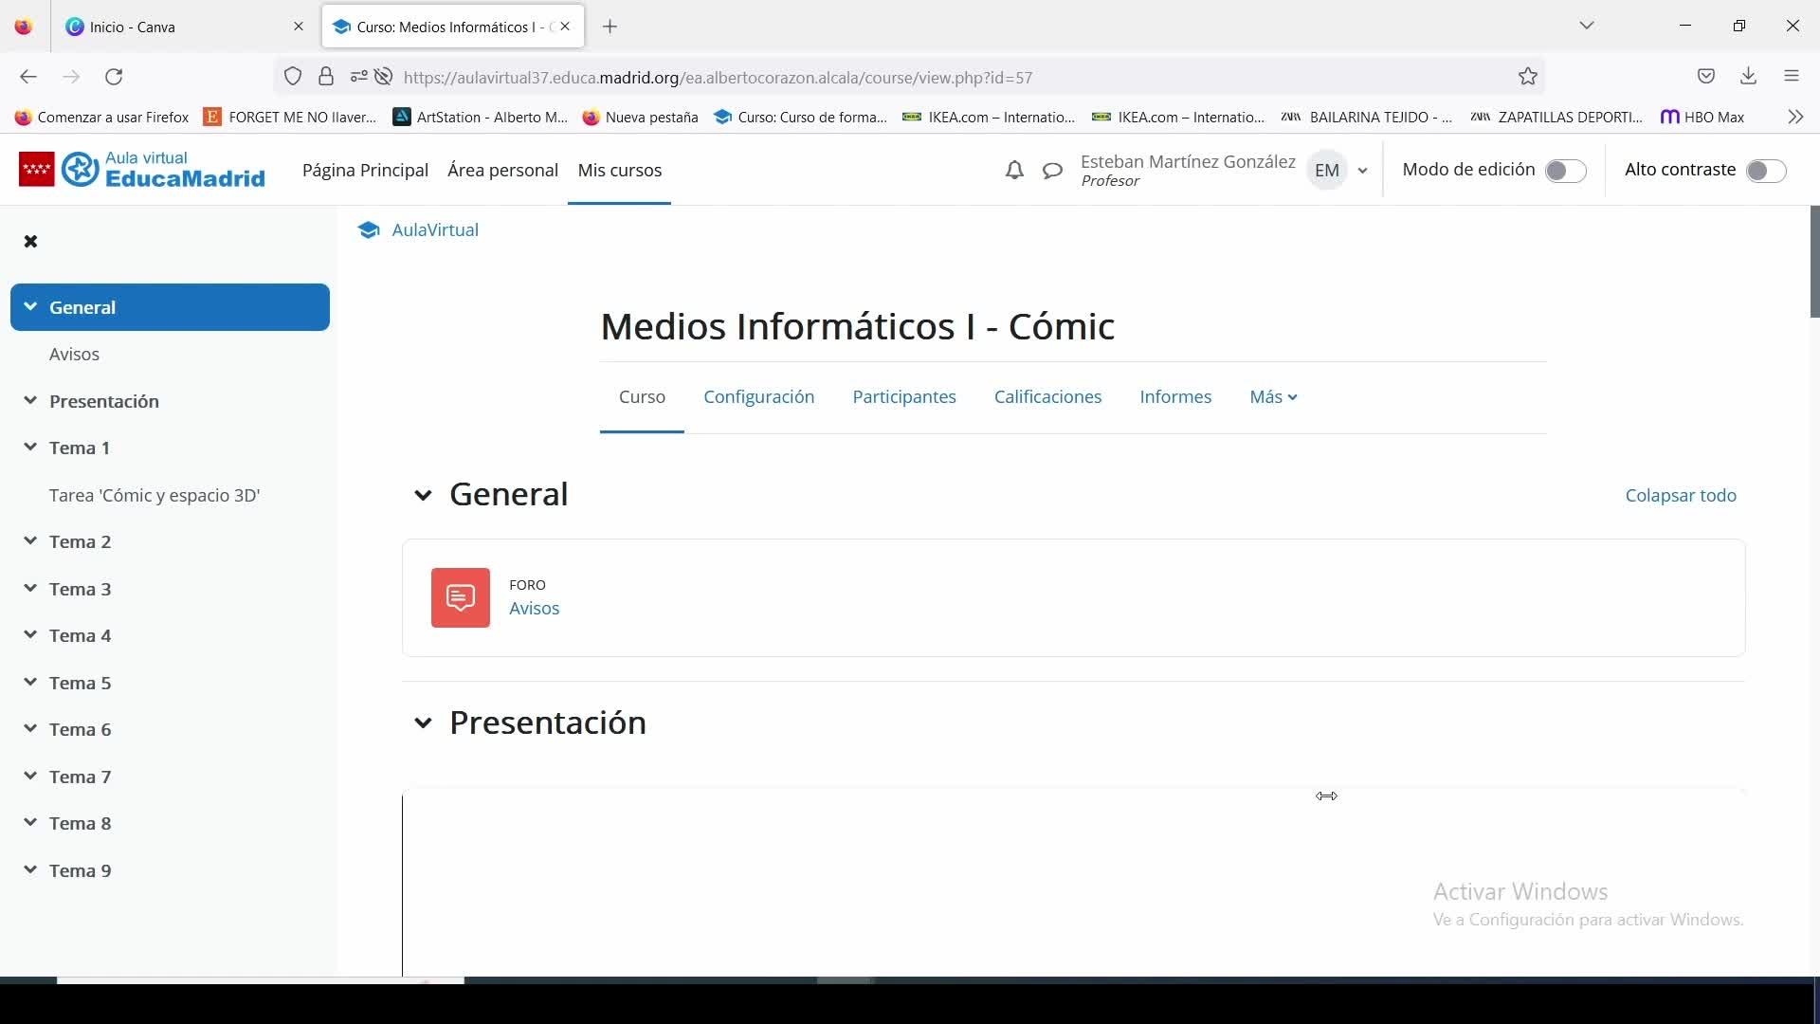This screenshot has height=1024, width=1820.
Task: Open the Firefox downloads icon
Action: click(x=1749, y=77)
